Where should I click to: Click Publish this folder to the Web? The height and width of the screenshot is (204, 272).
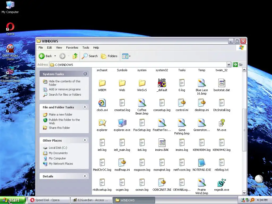[x=64, y=121]
